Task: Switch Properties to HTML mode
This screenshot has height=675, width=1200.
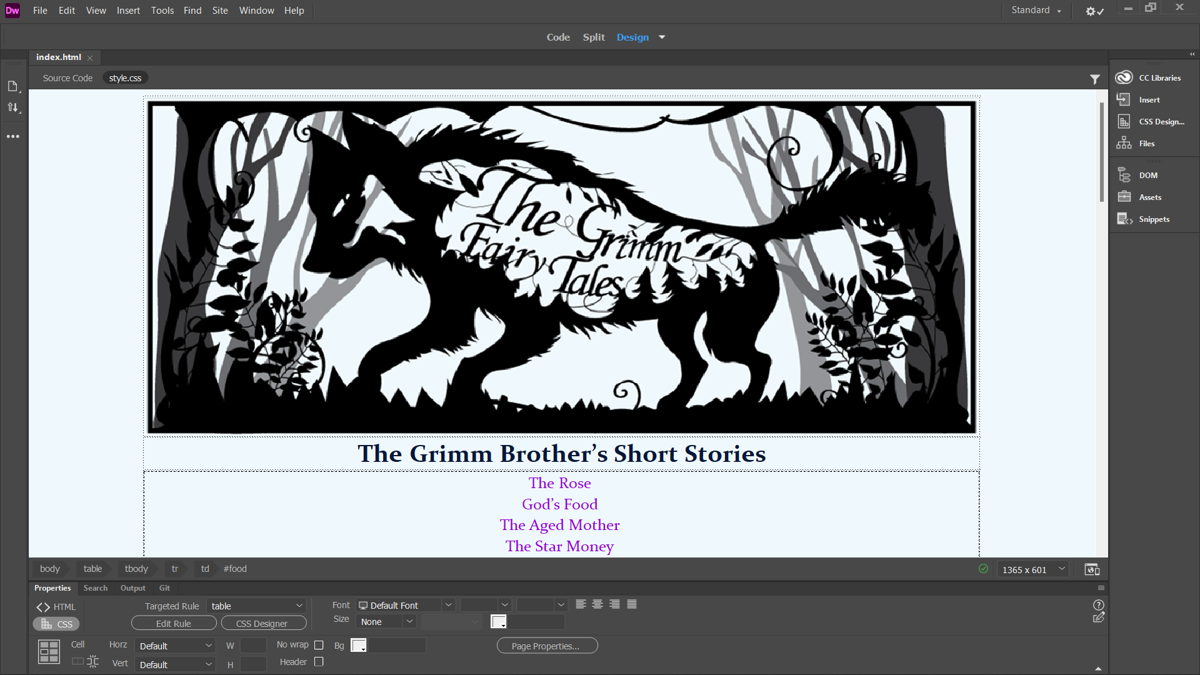Action: click(x=56, y=607)
